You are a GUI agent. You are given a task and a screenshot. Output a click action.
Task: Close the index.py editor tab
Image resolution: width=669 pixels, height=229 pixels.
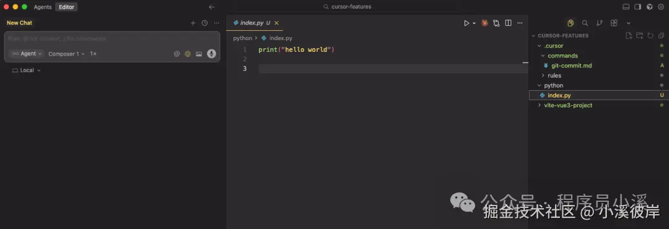click(x=276, y=23)
